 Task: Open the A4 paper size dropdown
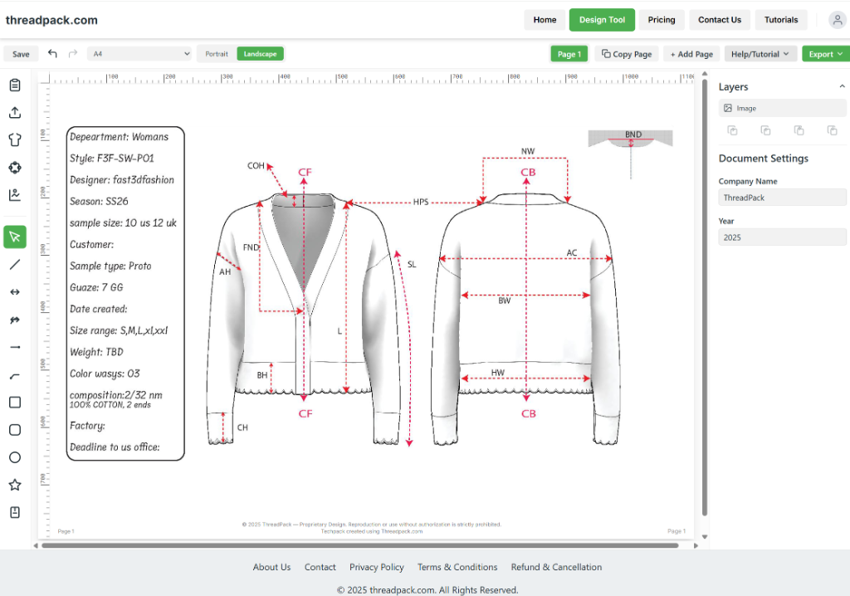coord(139,53)
